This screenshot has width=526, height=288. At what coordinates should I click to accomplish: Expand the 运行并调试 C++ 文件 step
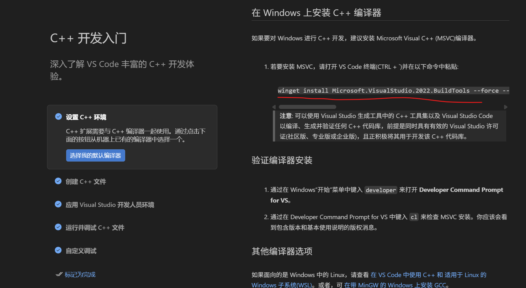click(x=95, y=228)
